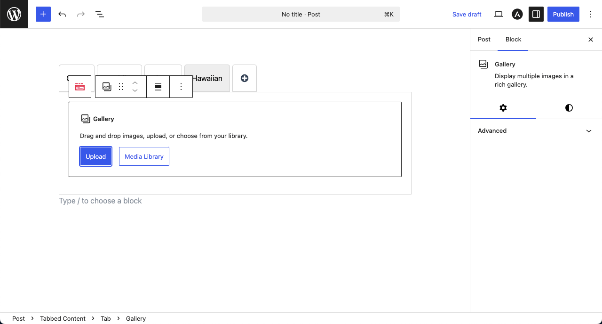Viewport: 602px width, 324px height.
Task: Select Tabbed Content in the breadcrumb trail
Action: (63, 318)
